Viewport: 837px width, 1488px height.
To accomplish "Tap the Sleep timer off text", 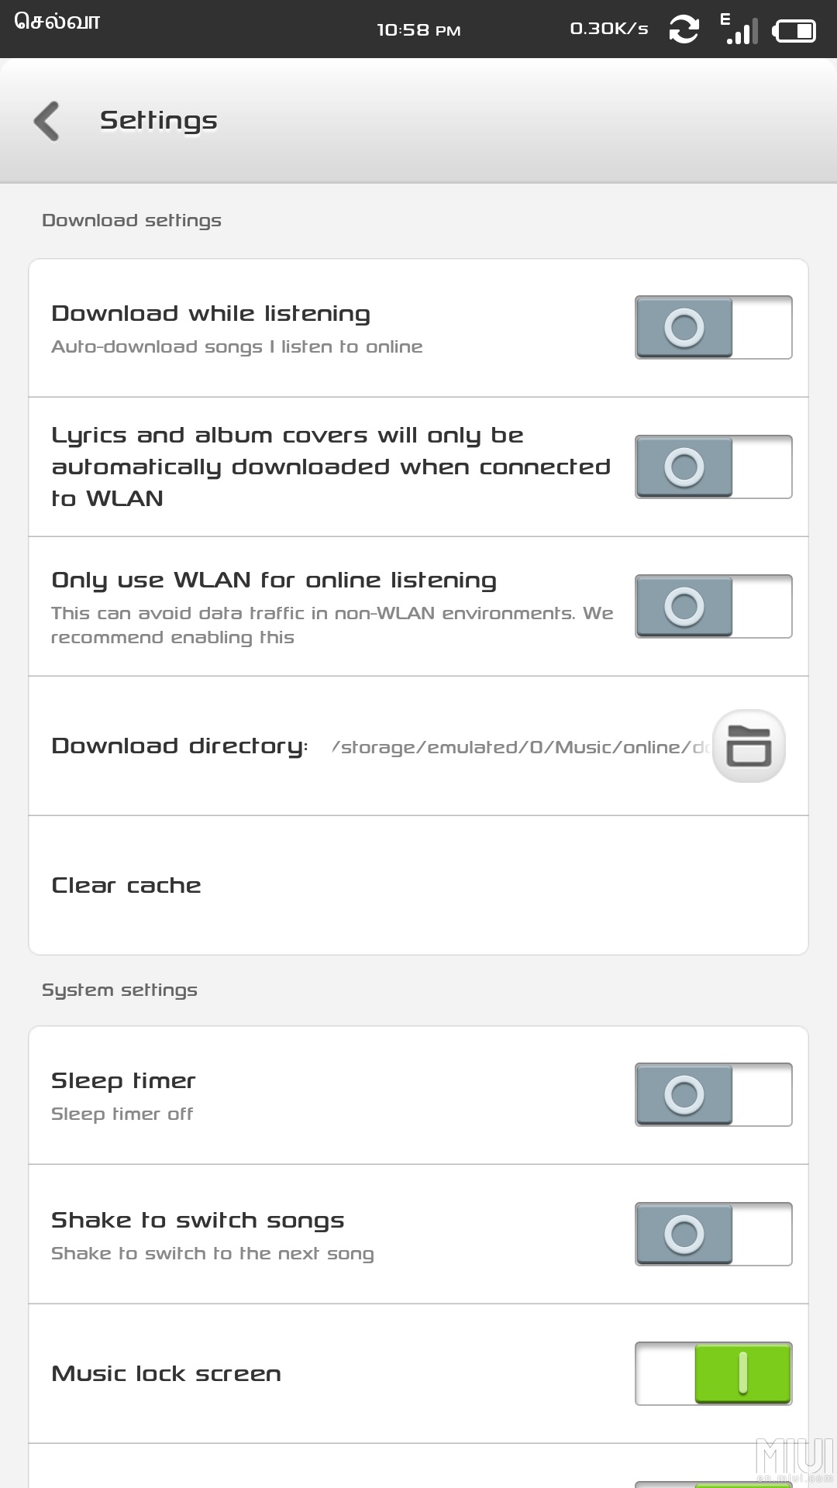I will click(x=122, y=1114).
